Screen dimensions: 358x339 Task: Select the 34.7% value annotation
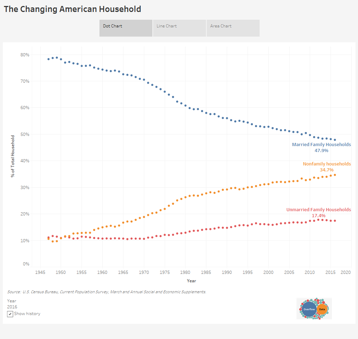pyautogui.click(x=327, y=170)
